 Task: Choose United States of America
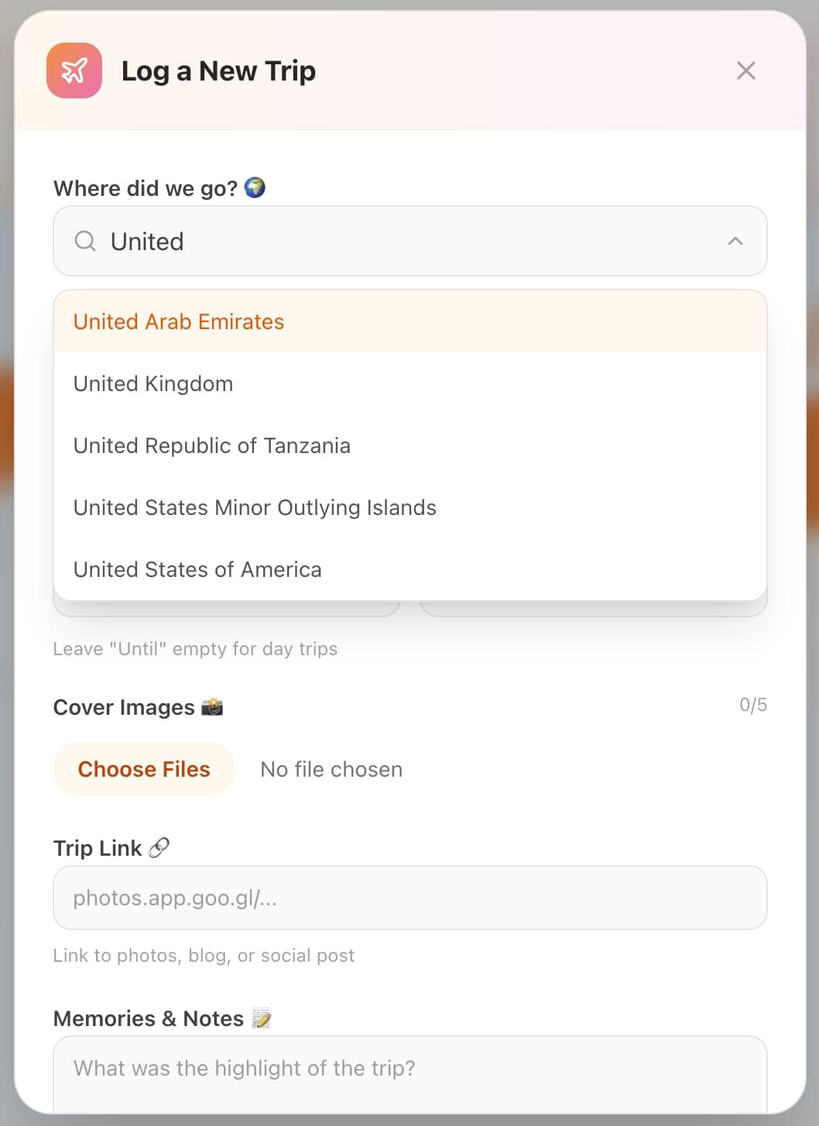pos(197,570)
